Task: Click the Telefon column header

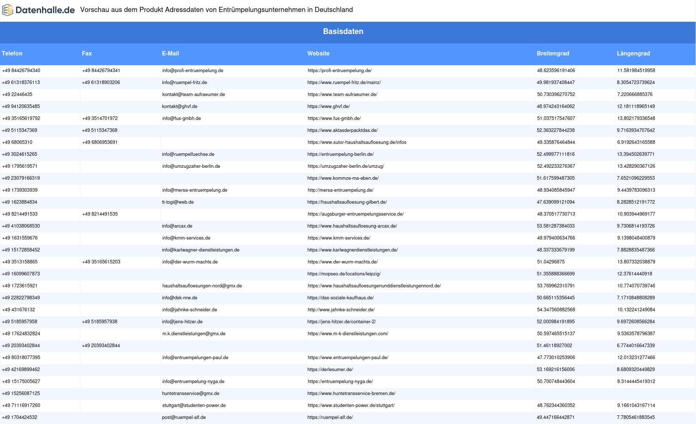Action: click(12, 53)
